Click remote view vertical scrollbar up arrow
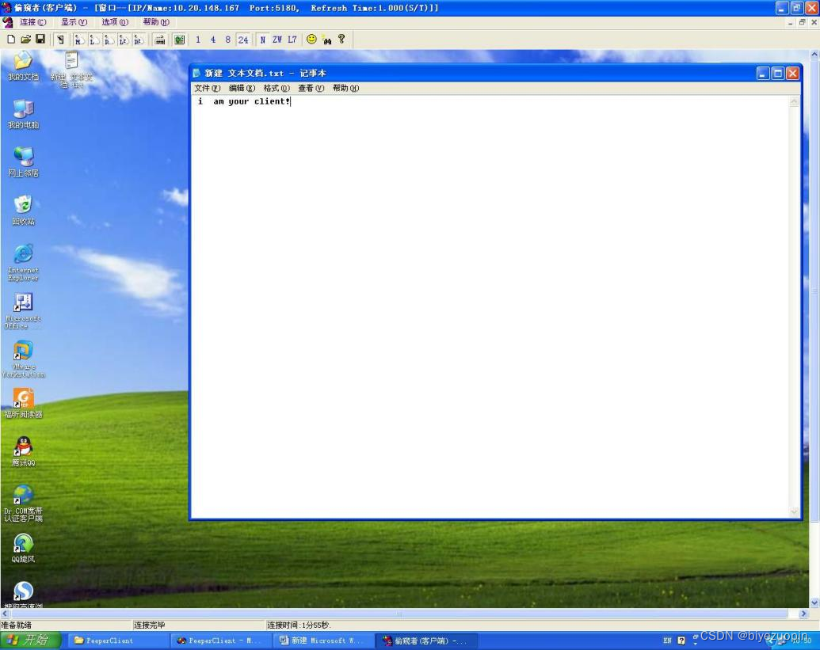 (x=814, y=54)
